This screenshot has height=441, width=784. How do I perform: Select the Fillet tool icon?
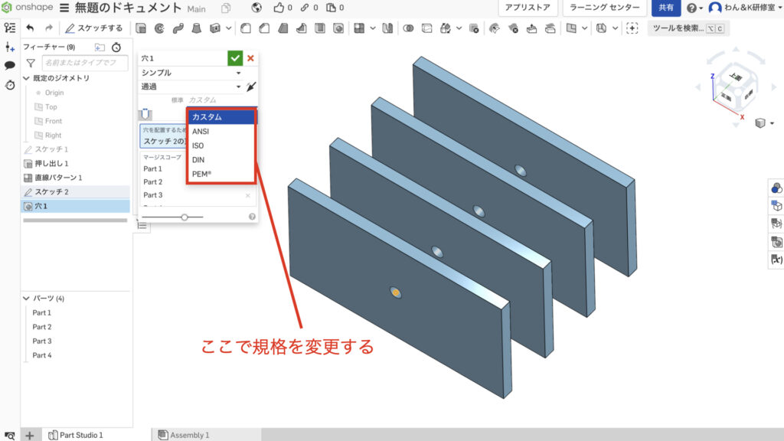[246, 28]
